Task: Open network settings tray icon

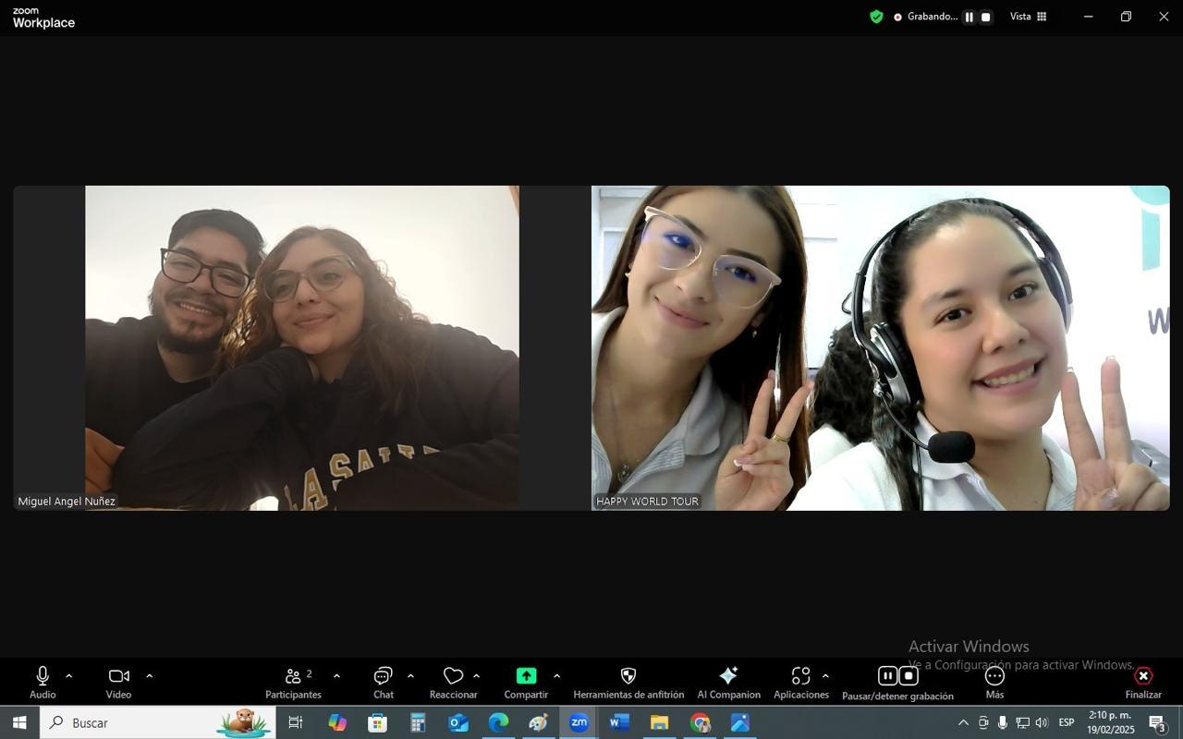Action: [1022, 722]
